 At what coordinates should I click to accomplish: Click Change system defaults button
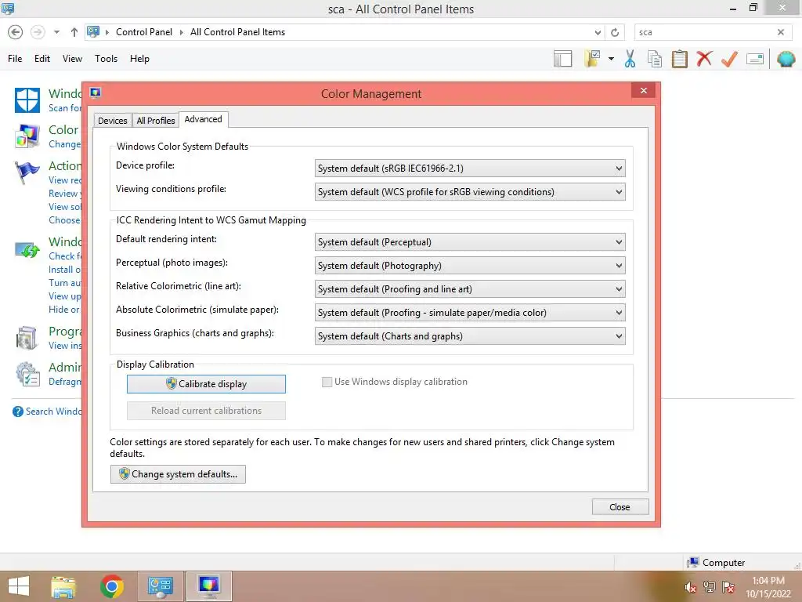pos(178,474)
